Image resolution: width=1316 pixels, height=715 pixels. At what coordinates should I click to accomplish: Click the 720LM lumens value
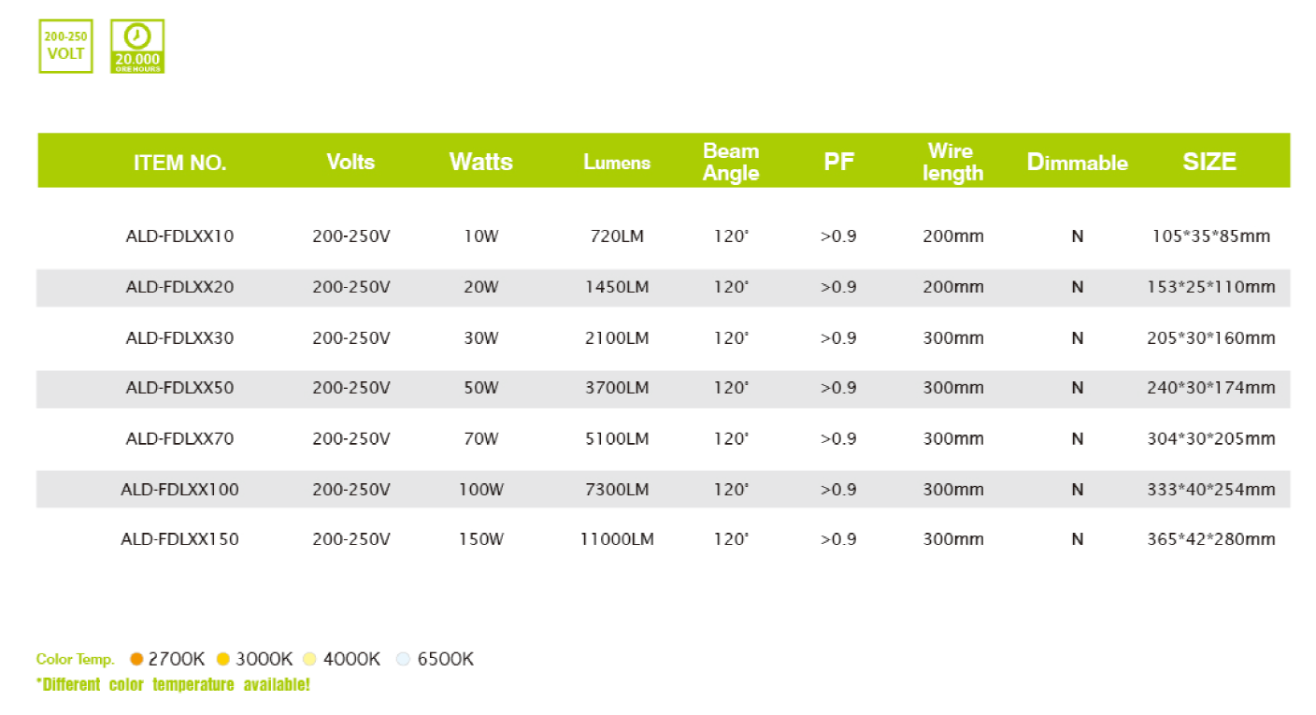[617, 236]
